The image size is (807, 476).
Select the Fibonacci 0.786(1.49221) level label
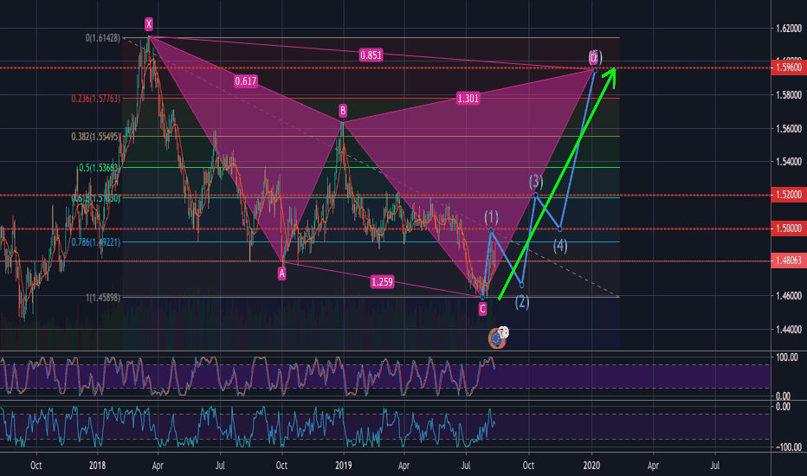tap(96, 241)
